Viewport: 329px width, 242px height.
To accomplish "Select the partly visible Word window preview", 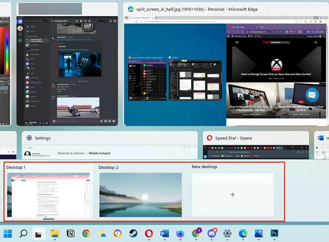I will point(322,145).
